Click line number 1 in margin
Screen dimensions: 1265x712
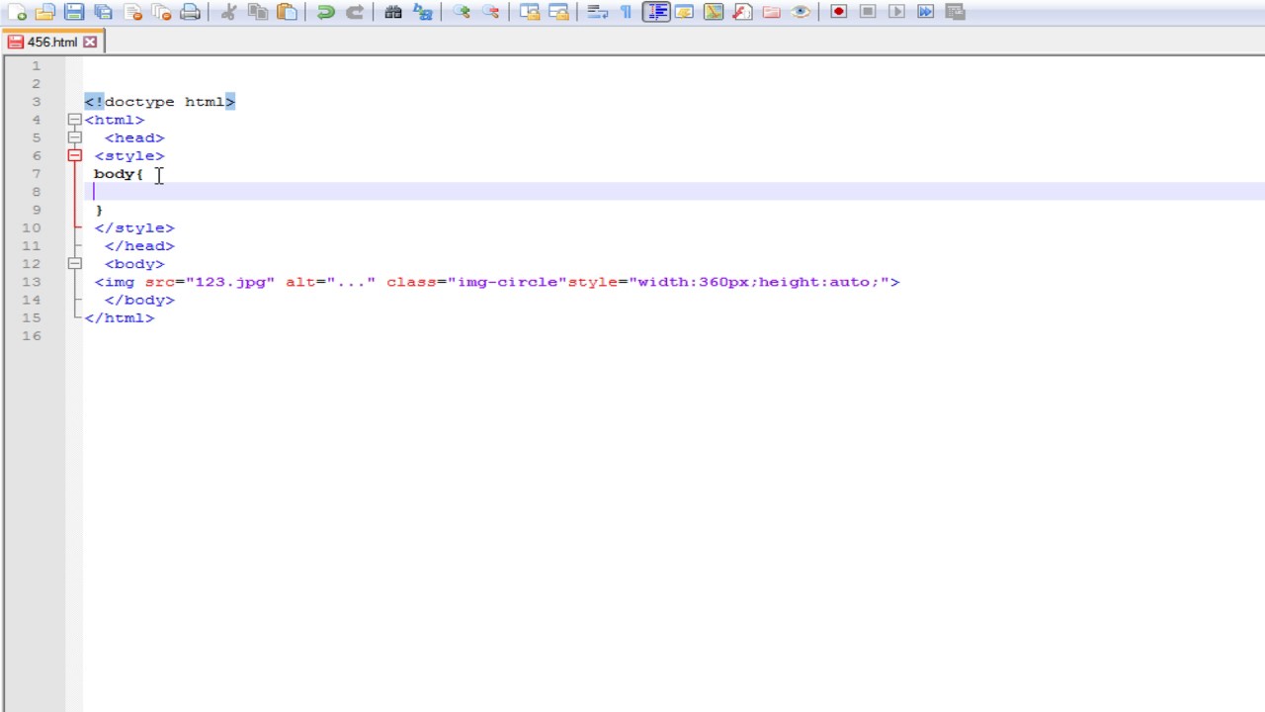[x=37, y=66]
